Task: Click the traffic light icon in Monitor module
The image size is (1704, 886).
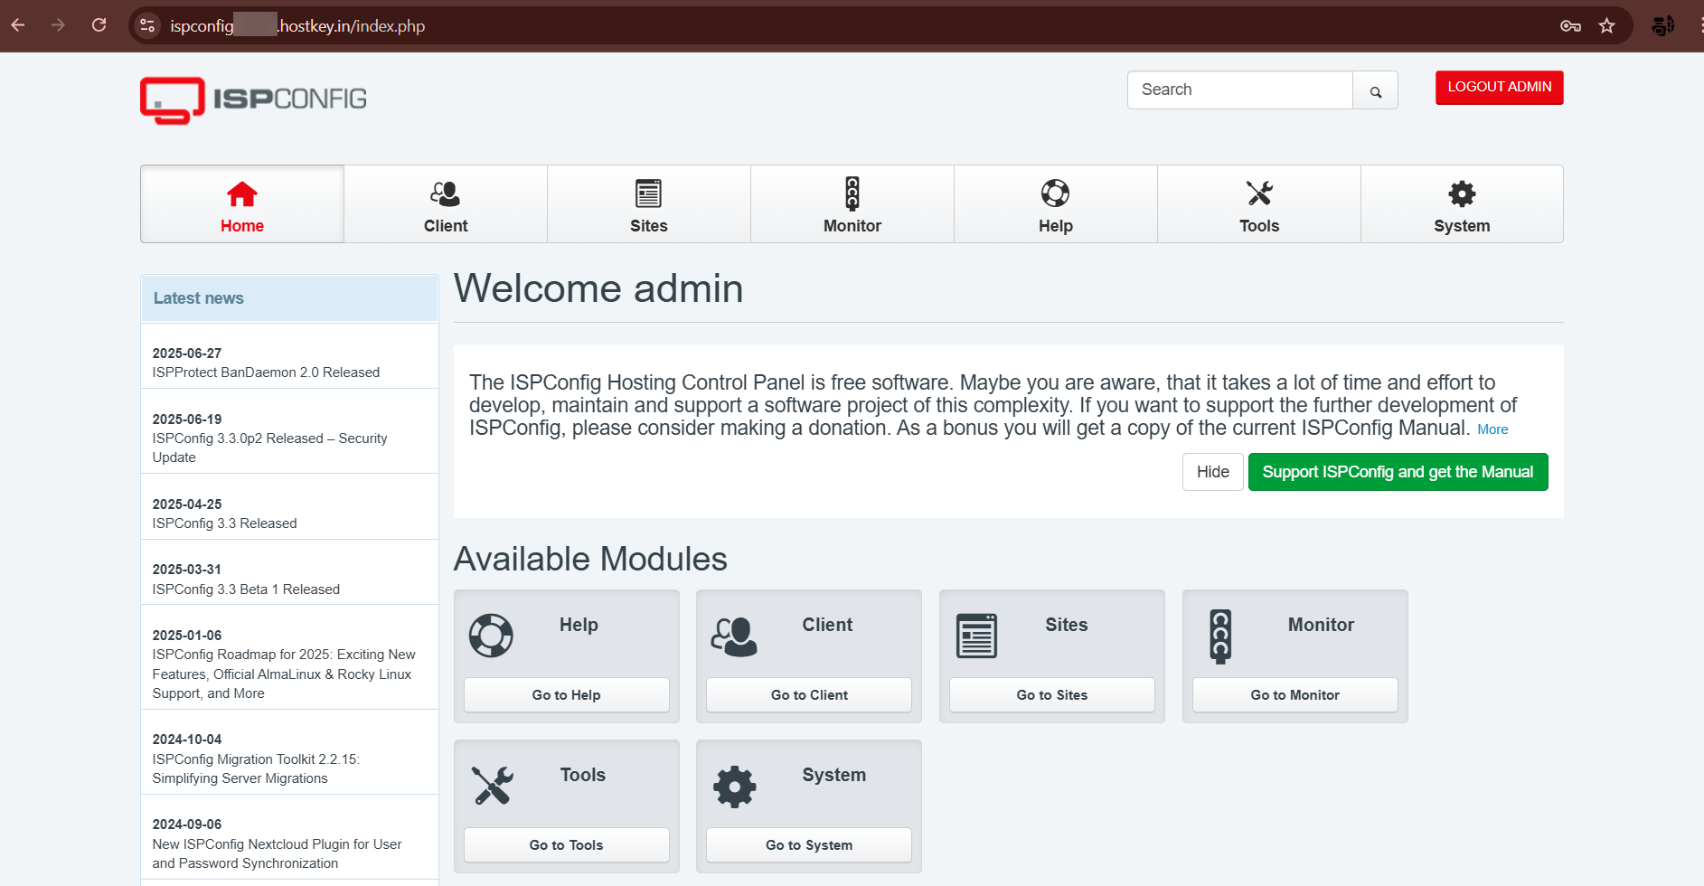Action: [x=1220, y=636]
